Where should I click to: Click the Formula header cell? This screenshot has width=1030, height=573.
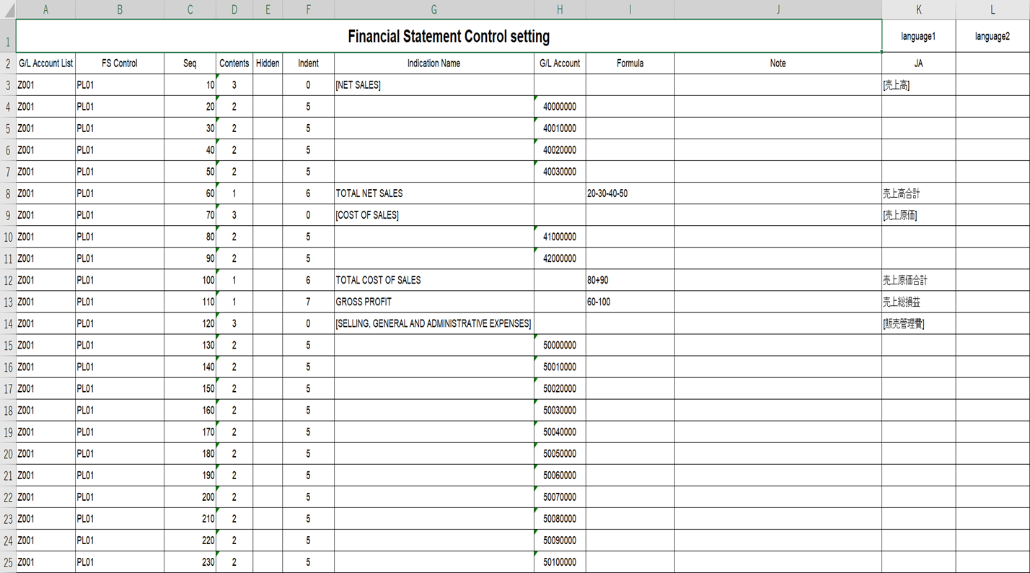[x=630, y=64]
